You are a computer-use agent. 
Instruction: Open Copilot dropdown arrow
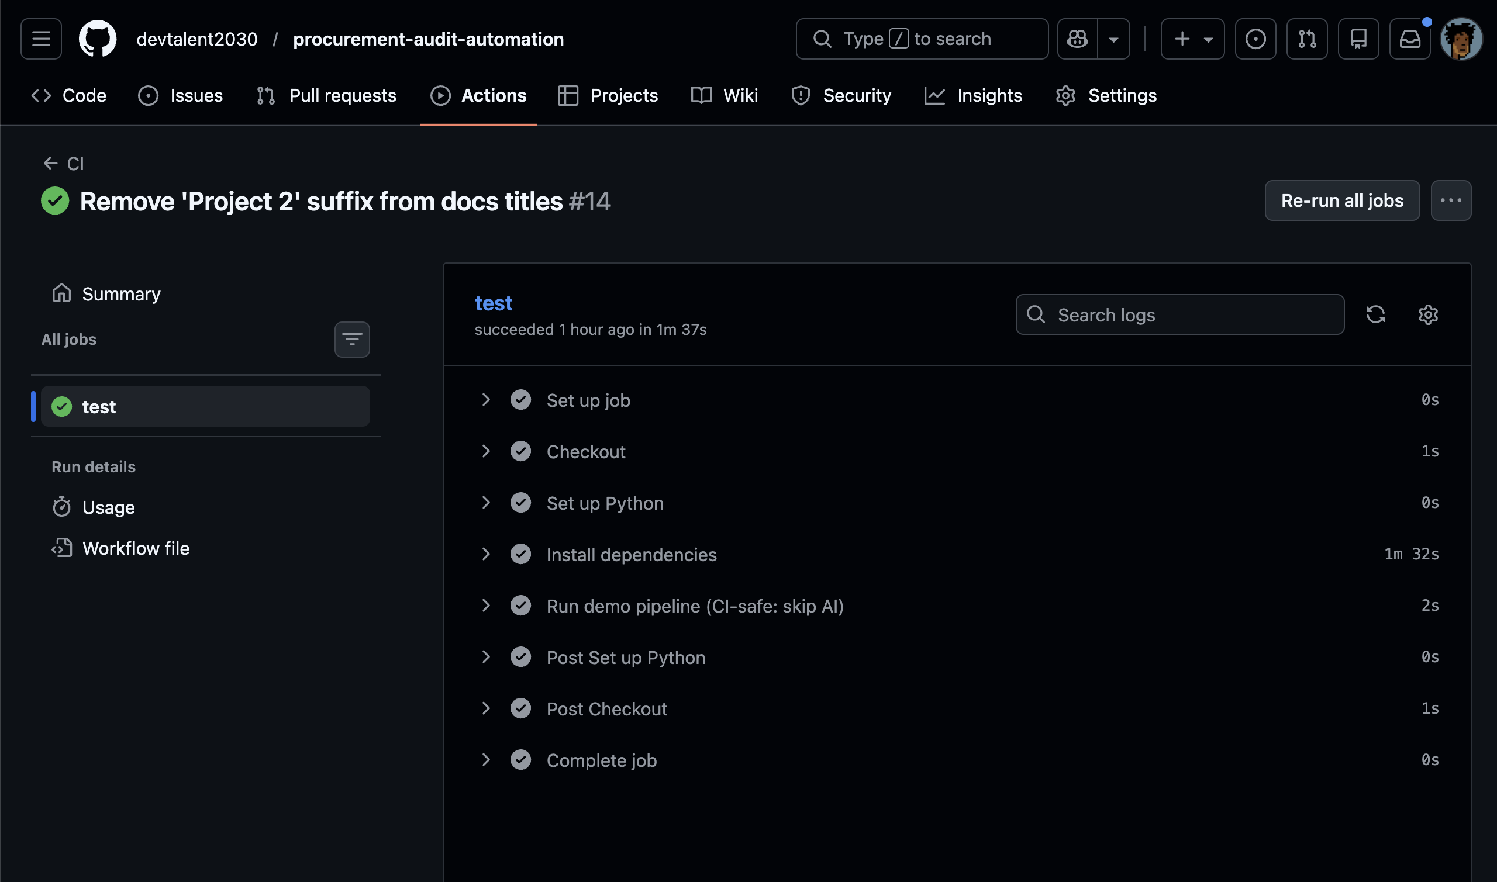(1113, 39)
